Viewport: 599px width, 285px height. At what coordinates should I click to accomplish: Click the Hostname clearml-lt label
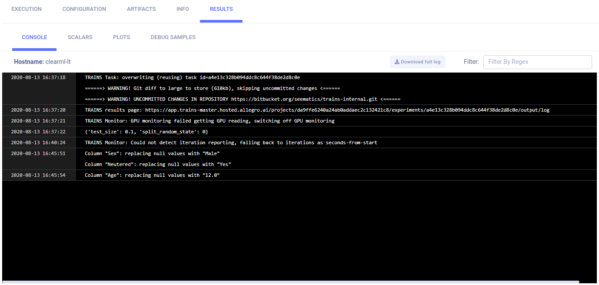pos(42,62)
